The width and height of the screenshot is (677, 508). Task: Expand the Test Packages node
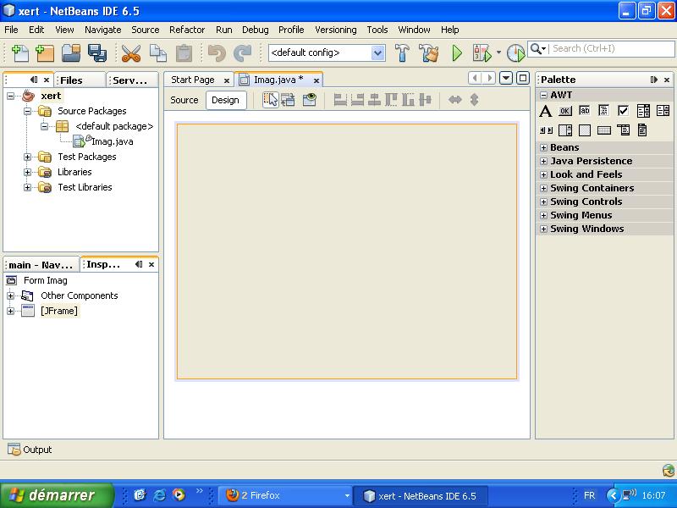point(27,157)
